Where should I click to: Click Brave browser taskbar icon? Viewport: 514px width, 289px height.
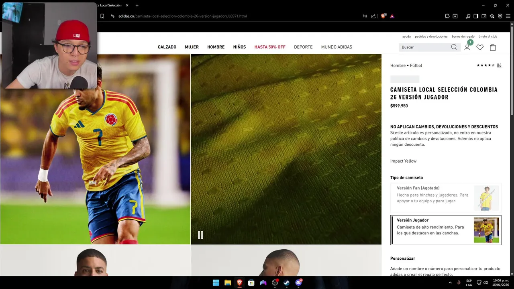(239, 283)
